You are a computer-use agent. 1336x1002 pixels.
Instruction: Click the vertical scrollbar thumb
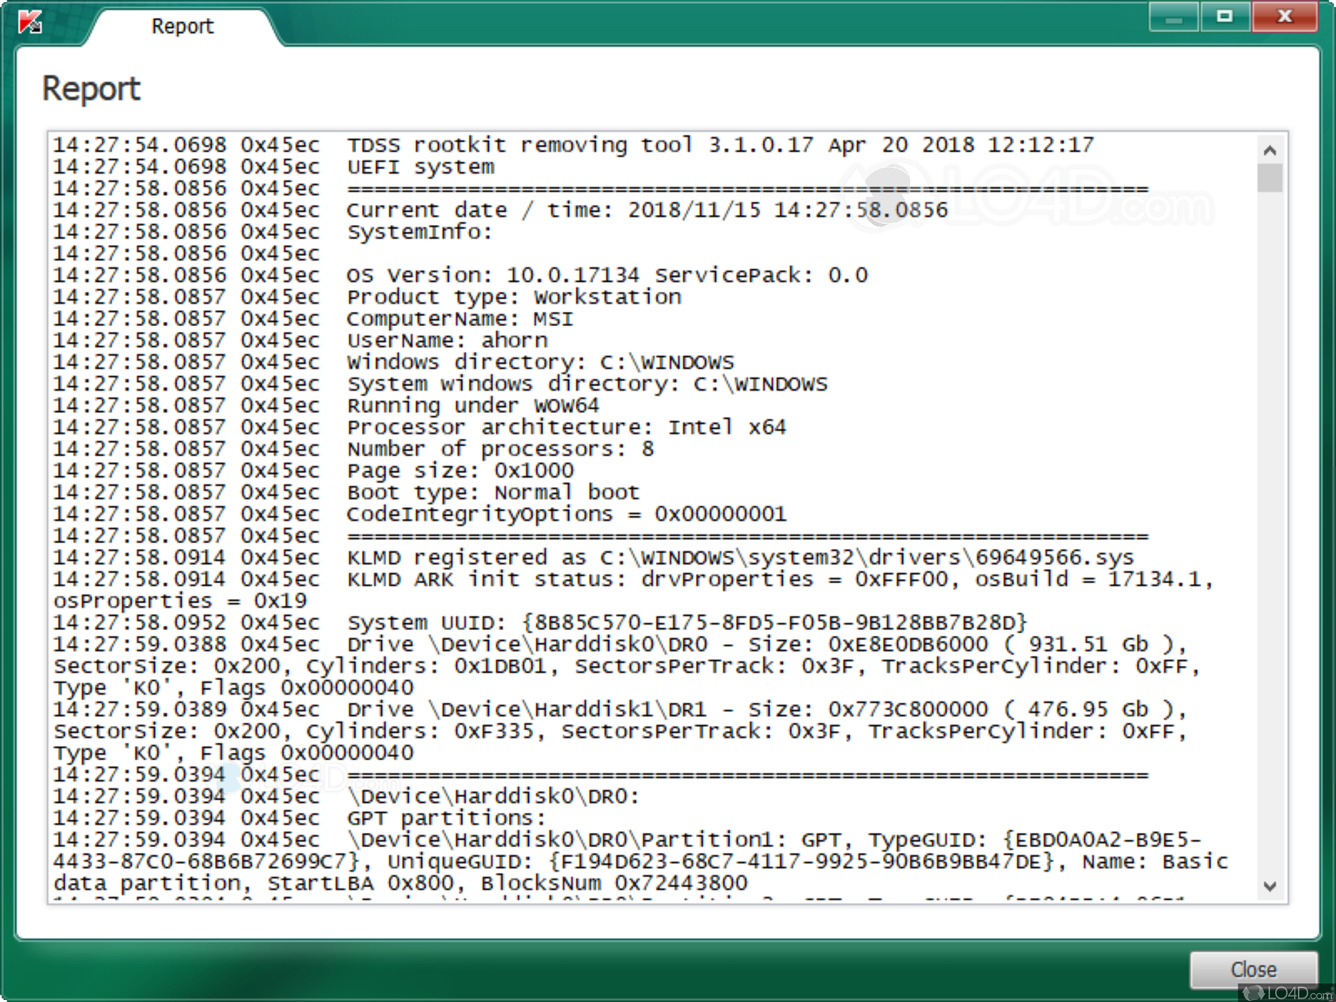point(1270,178)
